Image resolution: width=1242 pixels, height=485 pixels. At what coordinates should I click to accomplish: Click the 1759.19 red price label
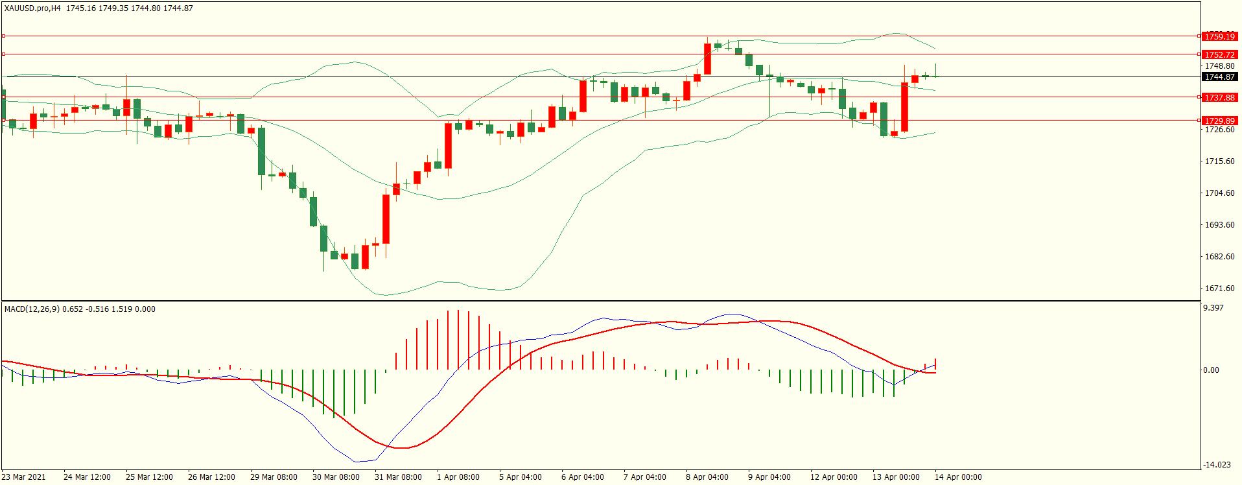pos(1219,36)
